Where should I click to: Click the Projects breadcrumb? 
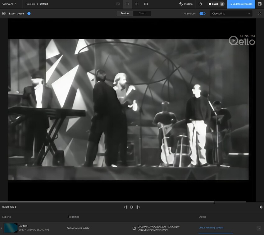(x=30, y=4)
